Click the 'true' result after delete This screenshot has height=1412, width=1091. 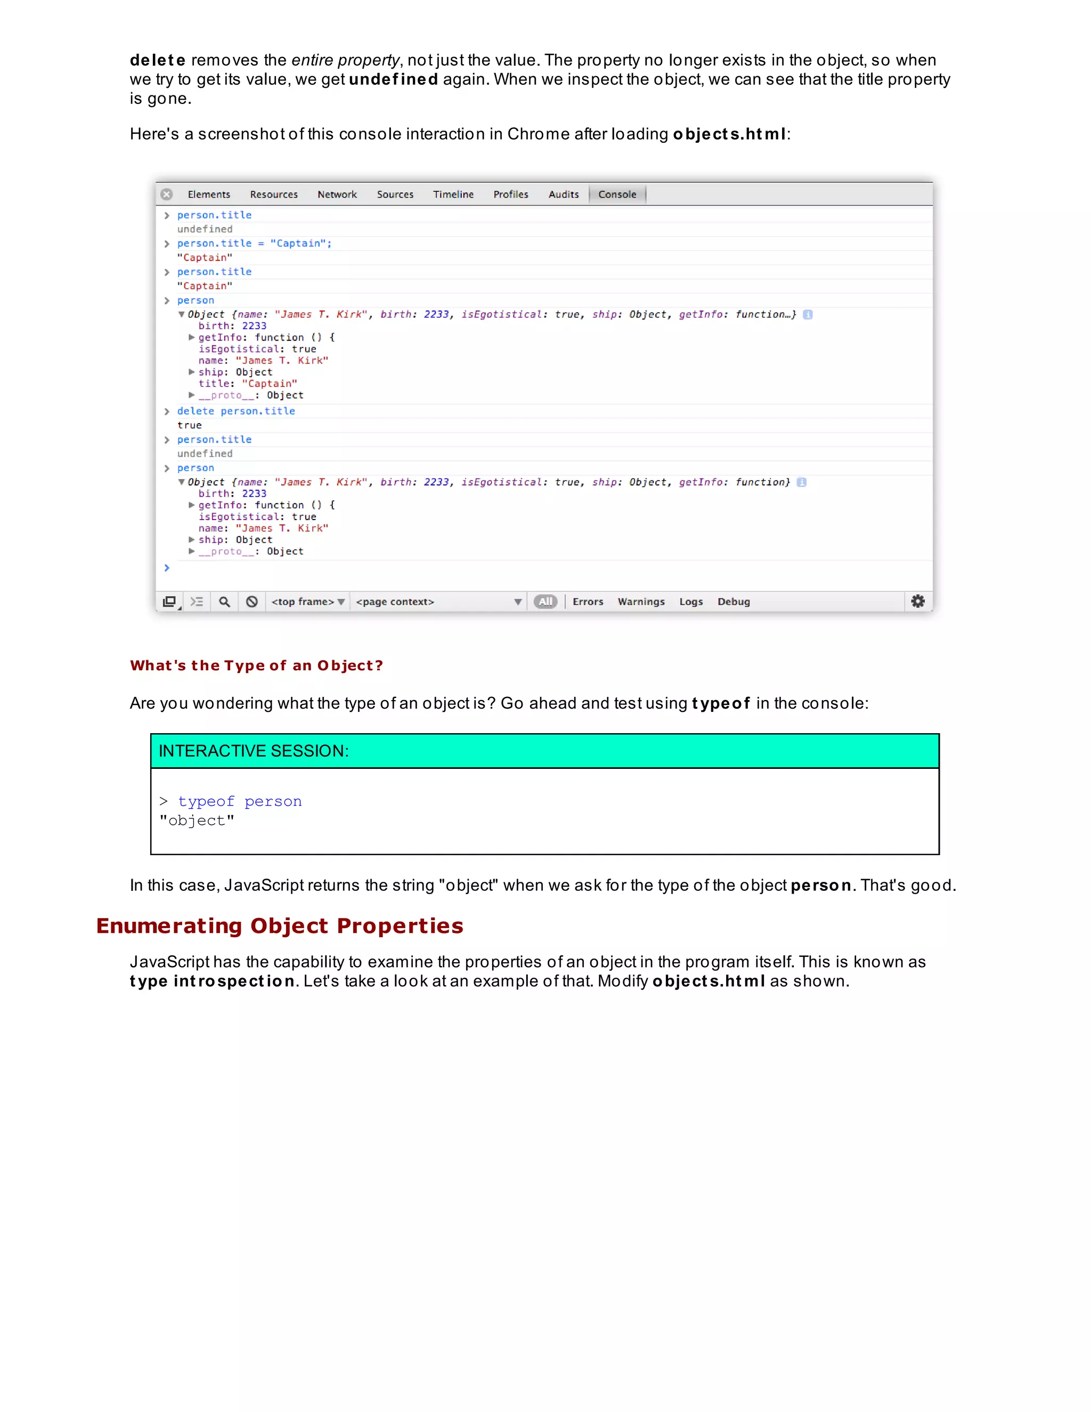189,425
